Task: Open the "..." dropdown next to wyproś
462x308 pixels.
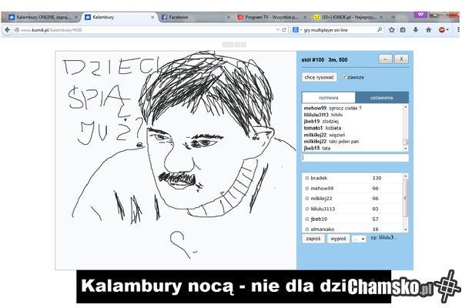Action: (359, 239)
